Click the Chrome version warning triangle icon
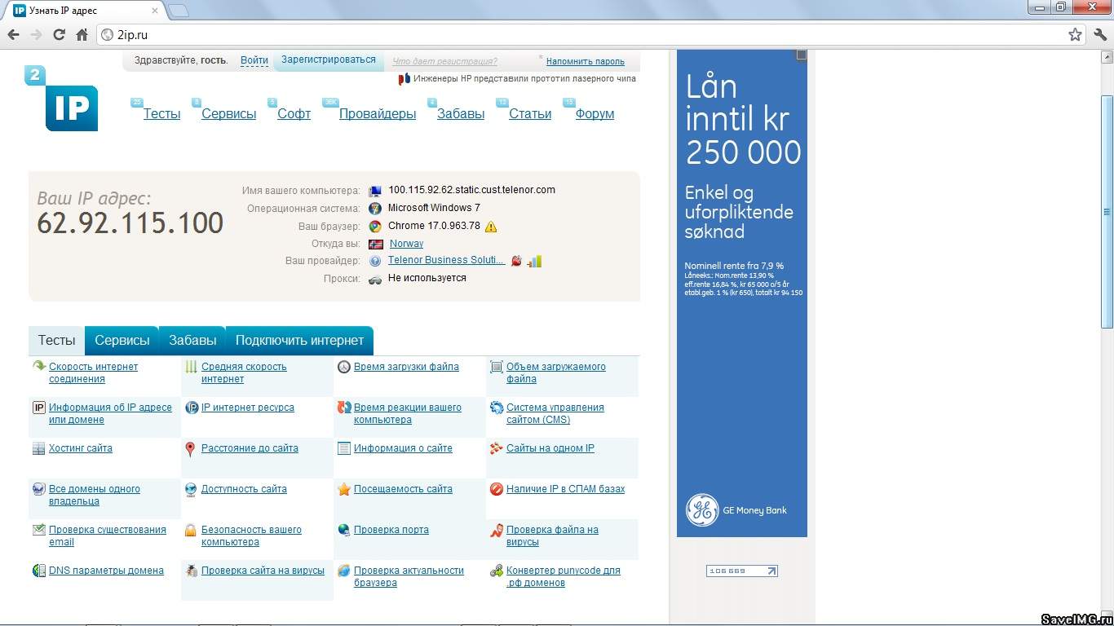This screenshot has height=626, width=1114. pyautogui.click(x=491, y=227)
